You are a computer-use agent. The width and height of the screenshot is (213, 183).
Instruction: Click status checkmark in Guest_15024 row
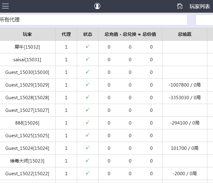tap(87, 148)
